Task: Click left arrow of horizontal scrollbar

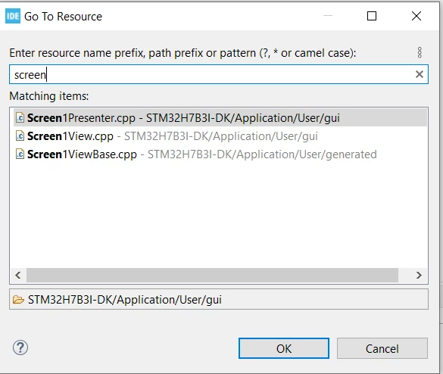Action: pos(18,275)
